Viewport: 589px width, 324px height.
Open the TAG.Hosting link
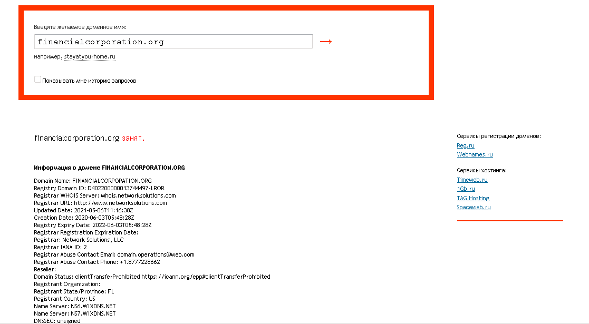click(x=473, y=198)
